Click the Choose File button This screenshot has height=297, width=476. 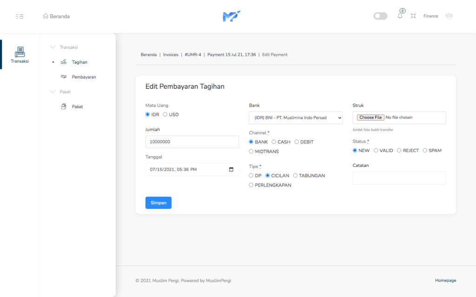point(370,117)
